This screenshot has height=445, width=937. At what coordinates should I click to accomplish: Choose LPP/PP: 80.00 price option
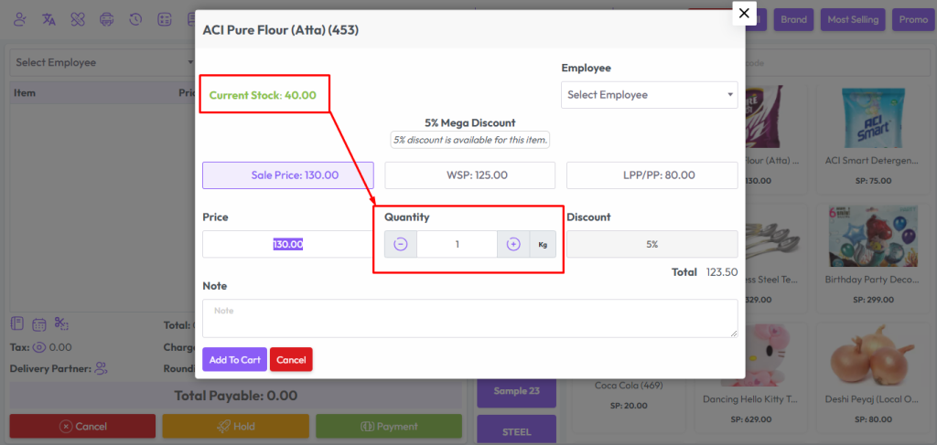(x=652, y=175)
